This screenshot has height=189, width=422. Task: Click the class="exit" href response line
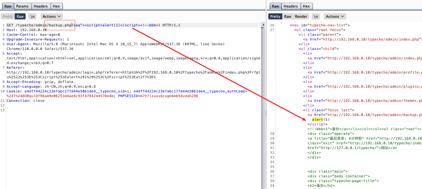(365, 143)
